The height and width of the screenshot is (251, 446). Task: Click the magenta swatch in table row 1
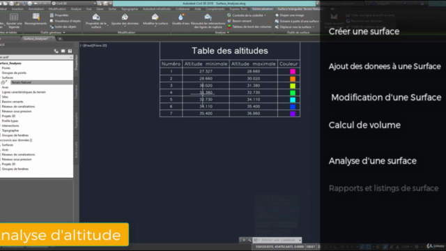pyautogui.click(x=293, y=72)
